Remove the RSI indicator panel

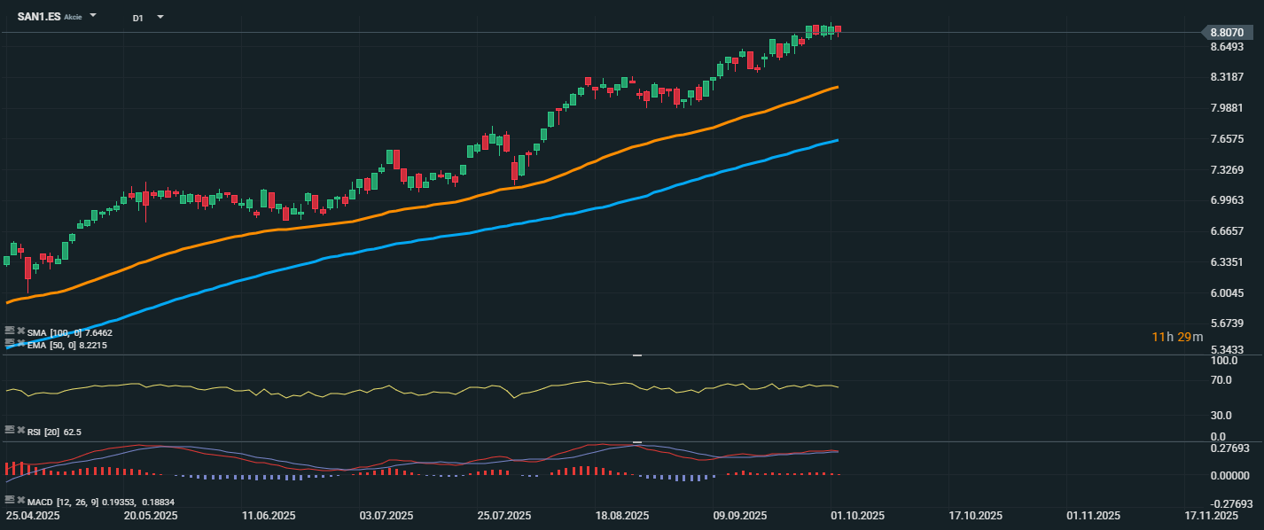tap(20, 431)
